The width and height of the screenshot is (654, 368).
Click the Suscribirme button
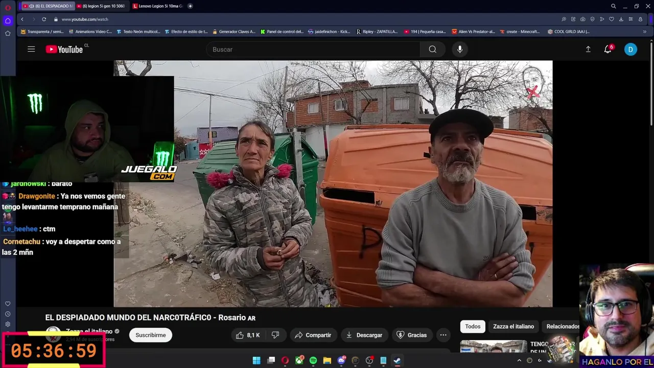tap(151, 335)
